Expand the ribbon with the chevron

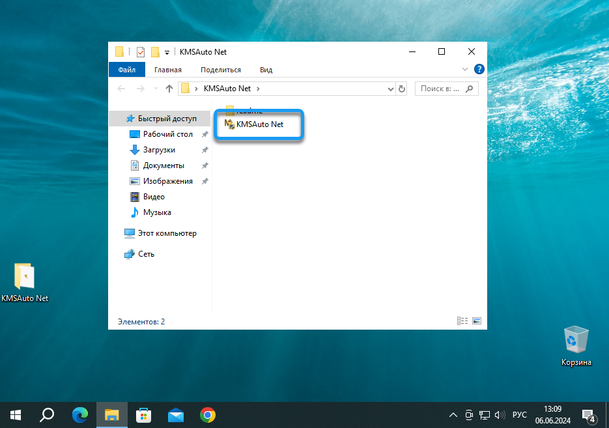[x=465, y=69]
